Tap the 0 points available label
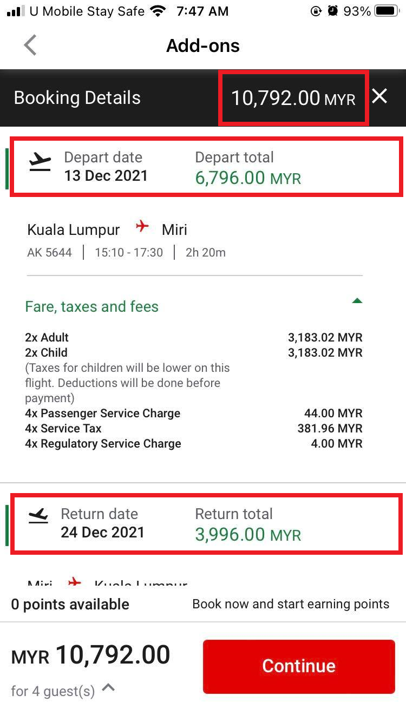The image size is (406, 722). point(70,604)
